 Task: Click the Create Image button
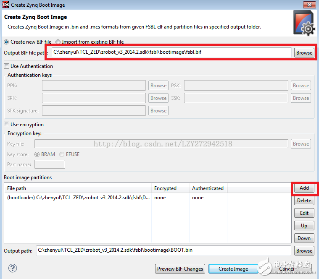coord(233,269)
